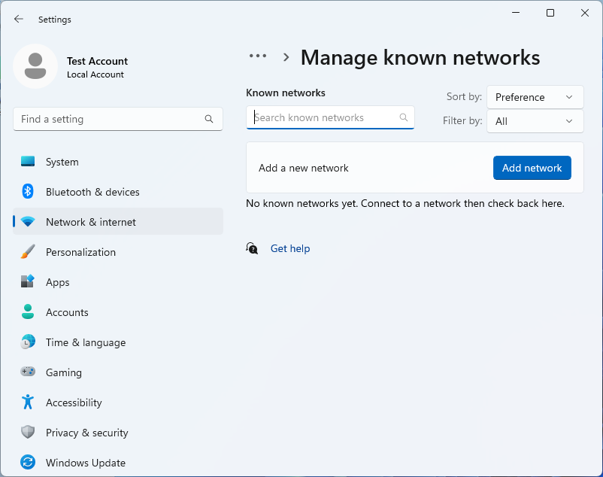Click the back arrow in Settings

click(x=19, y=20)
